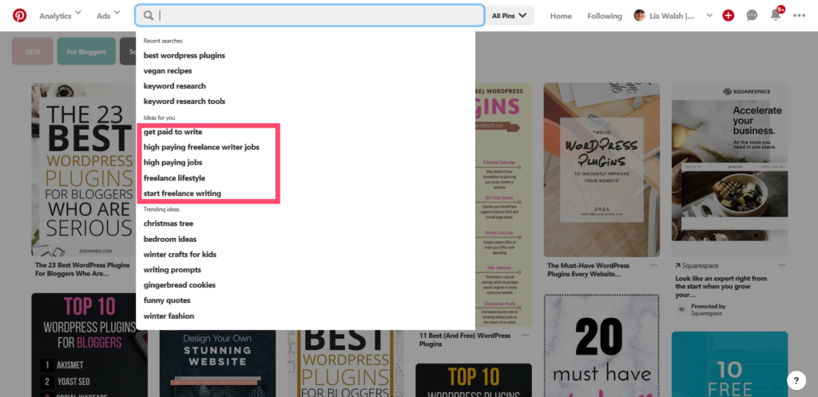Viewport: 818px width, 397px height.
Task: Pick 'high paying freelance writer jobs' suggestion
Action: (x=201, y=147)
